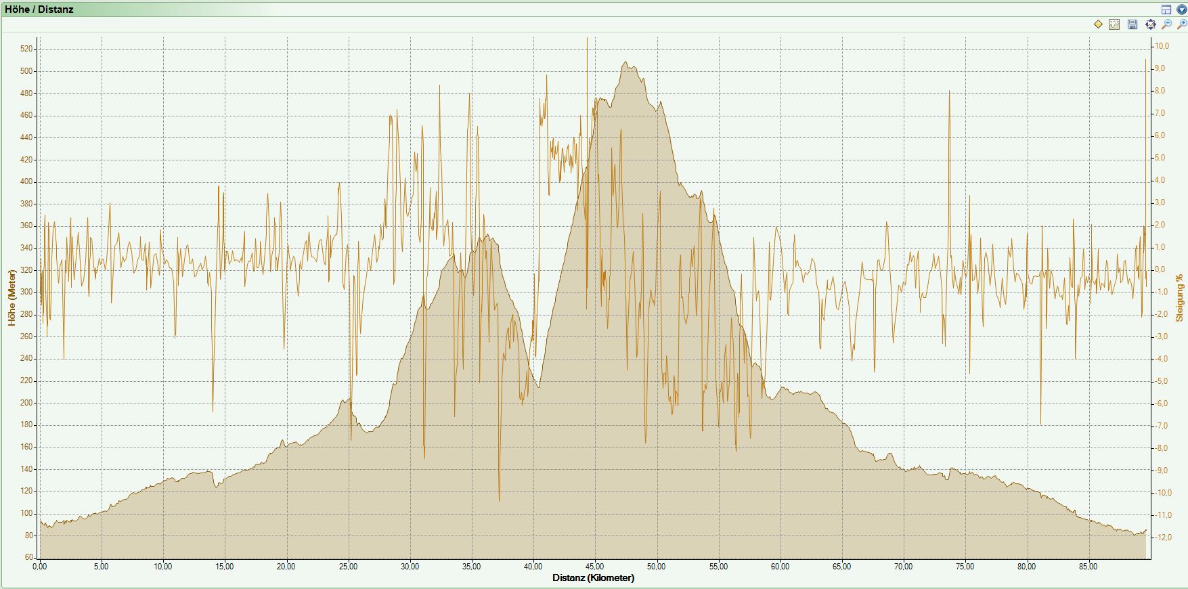Click the 10,0 label on the gradient axis

pos(1161,46)
